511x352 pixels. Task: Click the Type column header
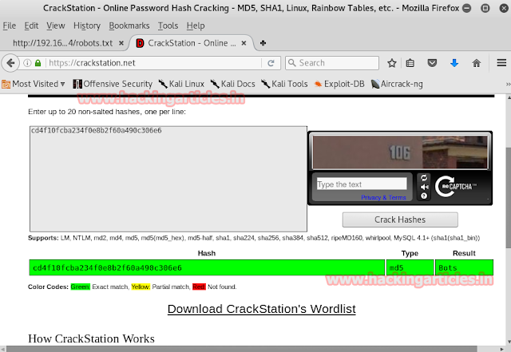410,253
